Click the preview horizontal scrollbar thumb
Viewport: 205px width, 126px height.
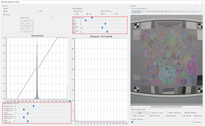coord(166,107)
